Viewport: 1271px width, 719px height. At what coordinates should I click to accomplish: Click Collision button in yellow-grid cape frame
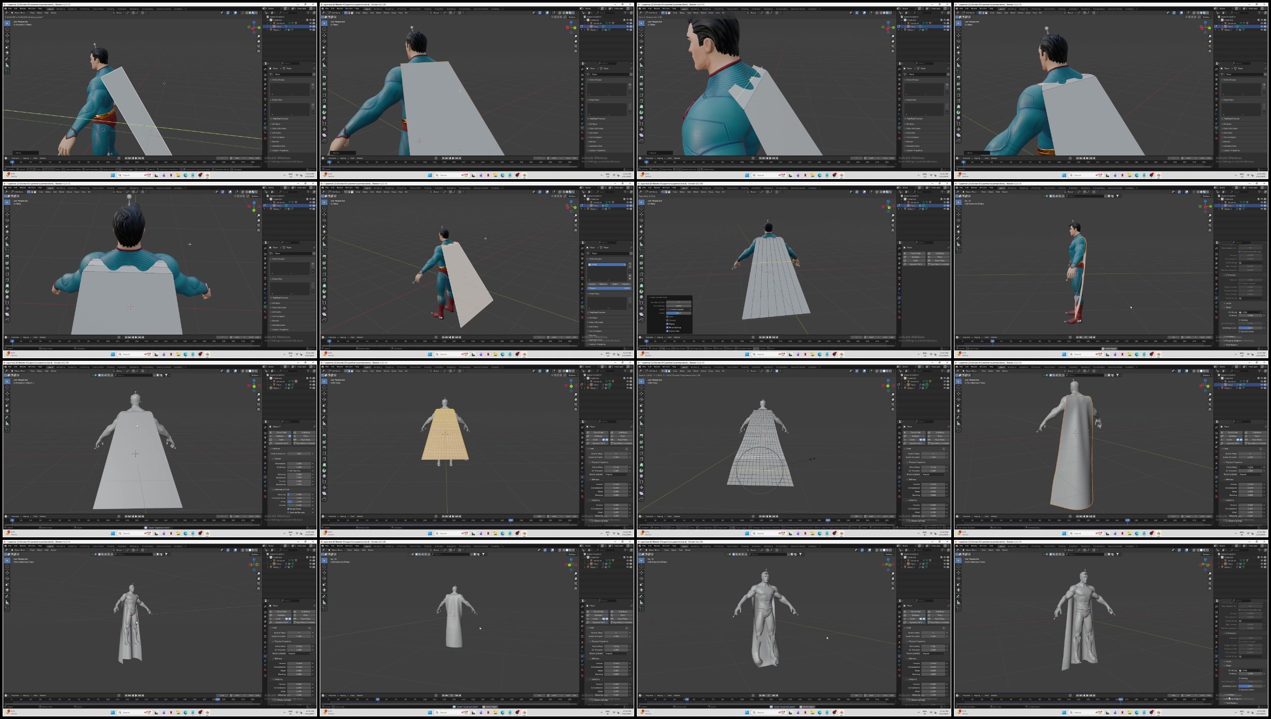coord(598,436)
